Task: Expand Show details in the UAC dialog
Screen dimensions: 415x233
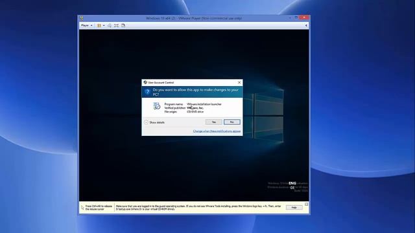Action: point(154,122)
